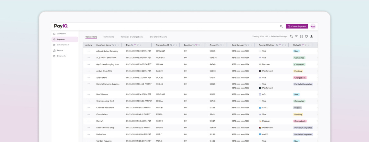Open Card Number column kebab menu
This screenshot has height=142, width=369.
tap(251, 45)
